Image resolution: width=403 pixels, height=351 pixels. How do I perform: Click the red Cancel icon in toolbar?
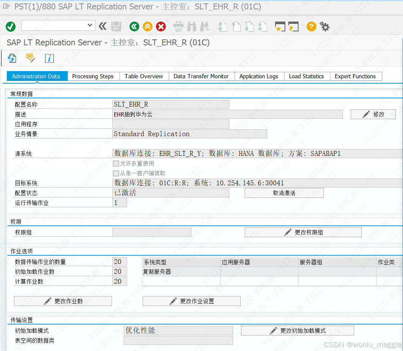(x=160, y=26)
